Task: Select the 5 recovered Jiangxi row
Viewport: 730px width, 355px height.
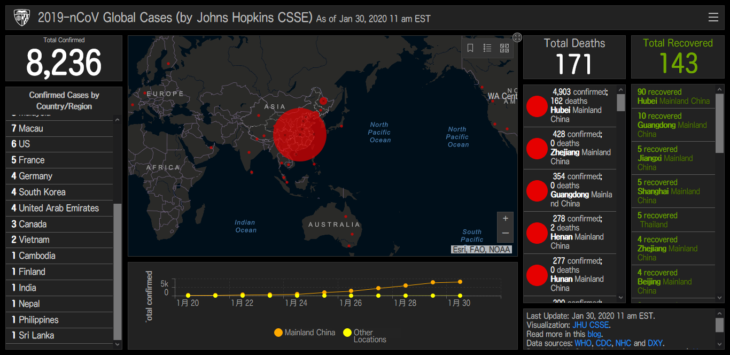Action: (673, 158)
